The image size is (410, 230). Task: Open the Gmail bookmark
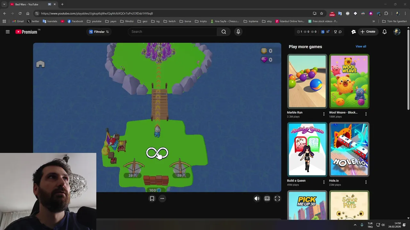pyautogui.click(x=18, y=21)
